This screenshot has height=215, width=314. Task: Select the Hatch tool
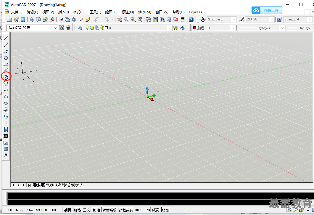pyautogui.click(x=6, y=129)
